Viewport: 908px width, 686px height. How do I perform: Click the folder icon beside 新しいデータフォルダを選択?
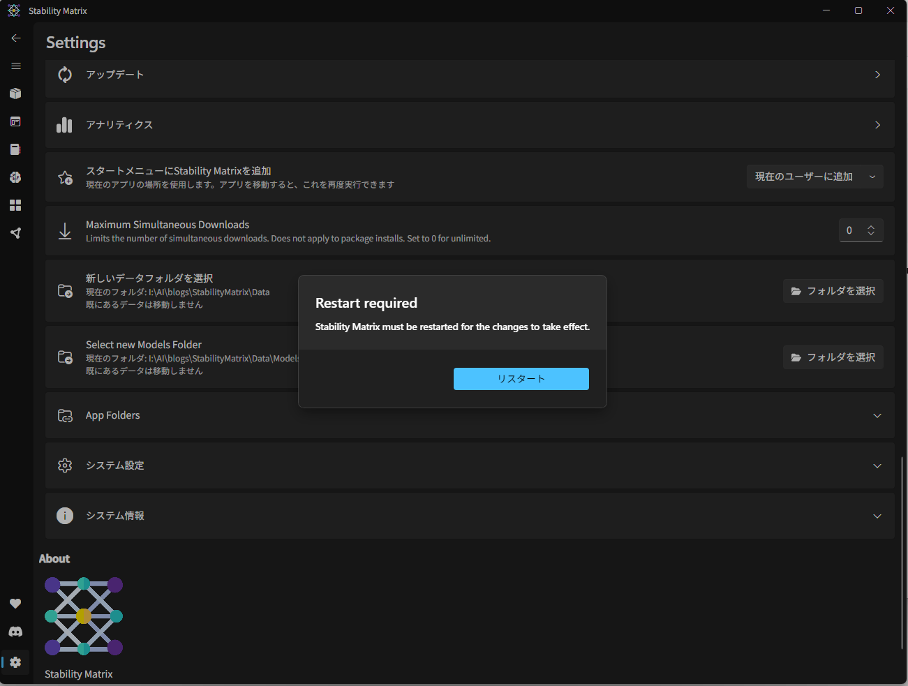tap(65, 291)
